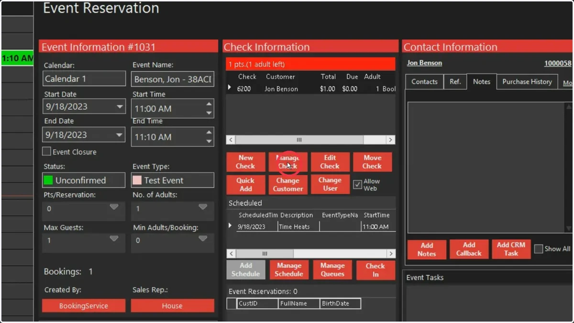Increase Start Time with up arrow
The width and height of the screenshot is (574, 323).
[x=209, y=104]
